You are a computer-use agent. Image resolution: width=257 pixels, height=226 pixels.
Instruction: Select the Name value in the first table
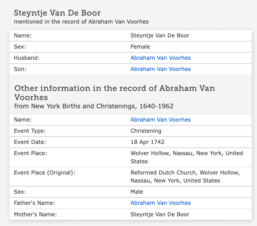click(x=160, y=36)
